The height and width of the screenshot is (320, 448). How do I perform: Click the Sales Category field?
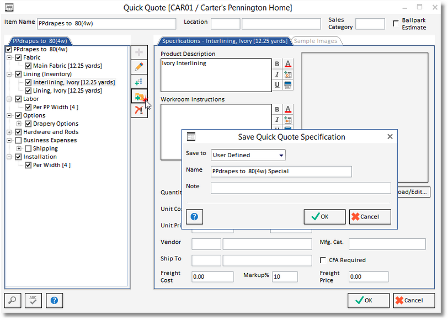point(370,24)
